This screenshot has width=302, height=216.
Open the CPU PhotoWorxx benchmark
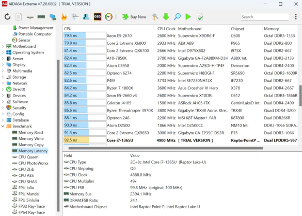[x=30, y=163]
